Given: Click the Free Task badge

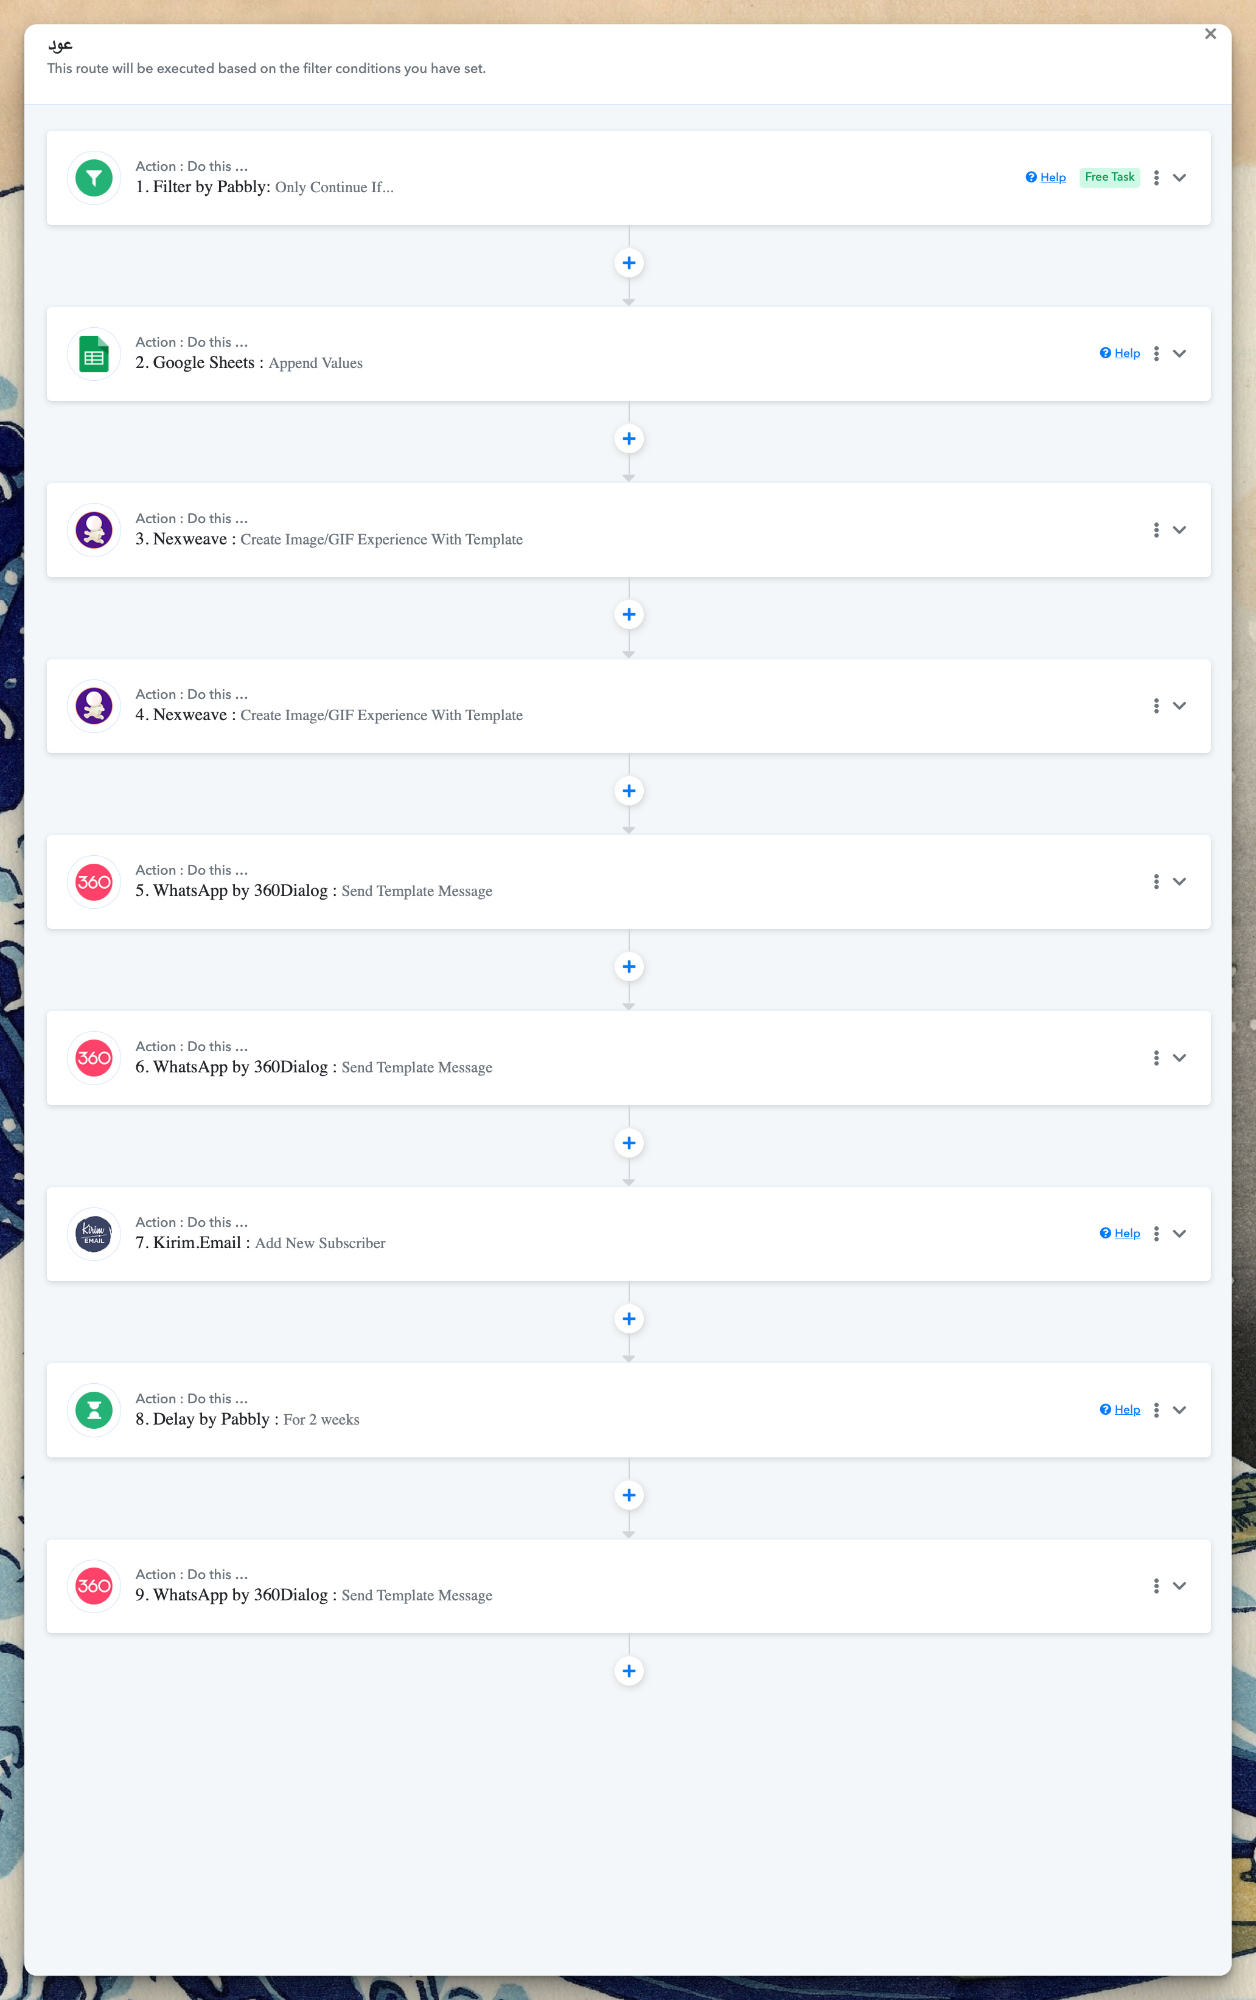Looking at the screenshot, I should click(x=1109, y=178).
